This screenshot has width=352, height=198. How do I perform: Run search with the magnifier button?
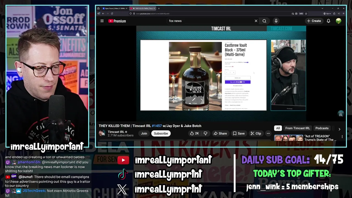click(264, 21)
